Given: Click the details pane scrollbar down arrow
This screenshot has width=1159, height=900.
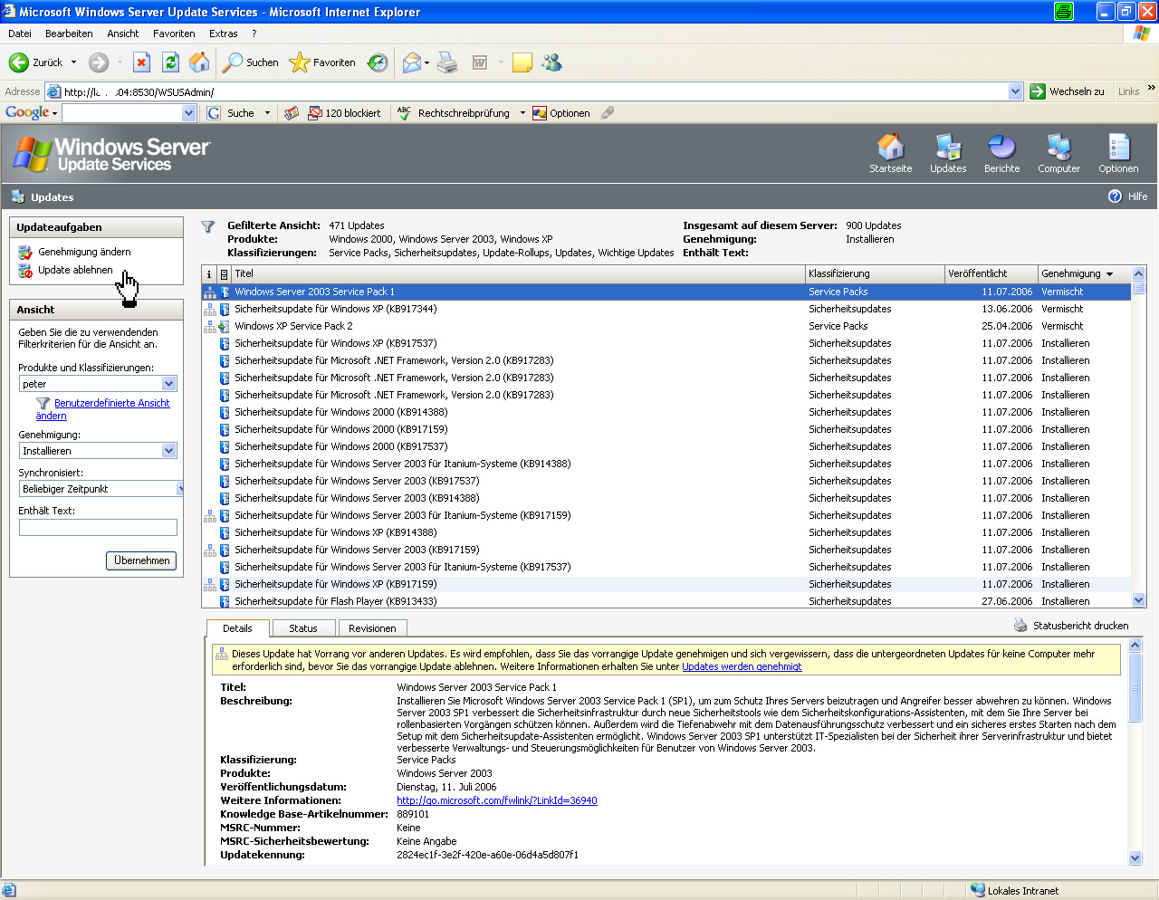Looking at the screenshot, I should coord(1135,857).
